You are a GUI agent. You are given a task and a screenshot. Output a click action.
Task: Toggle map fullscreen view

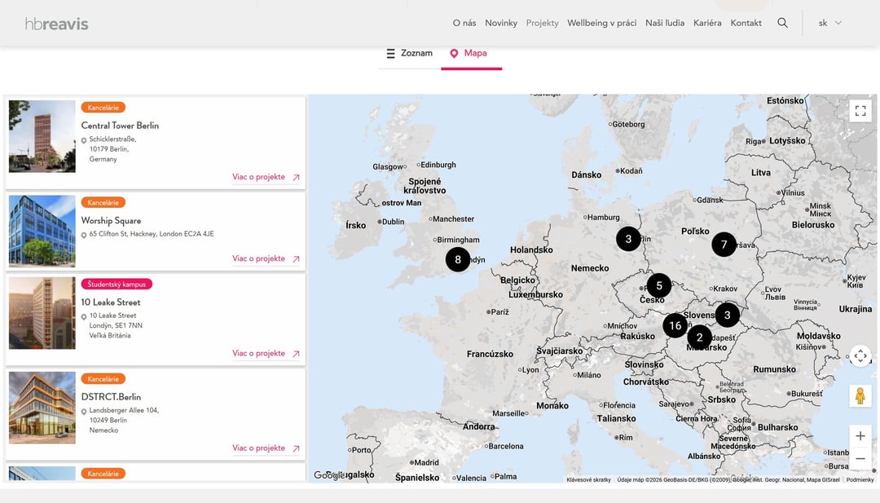pos(860,111)
